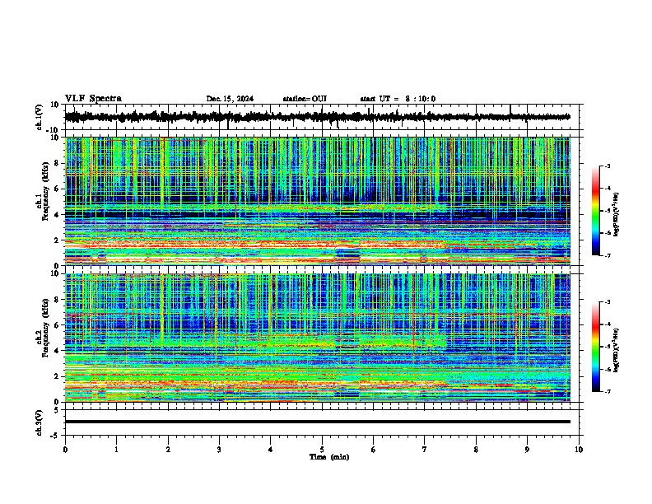Click the "4" kHz tick on ch.1 spectrogram axis

57,215
